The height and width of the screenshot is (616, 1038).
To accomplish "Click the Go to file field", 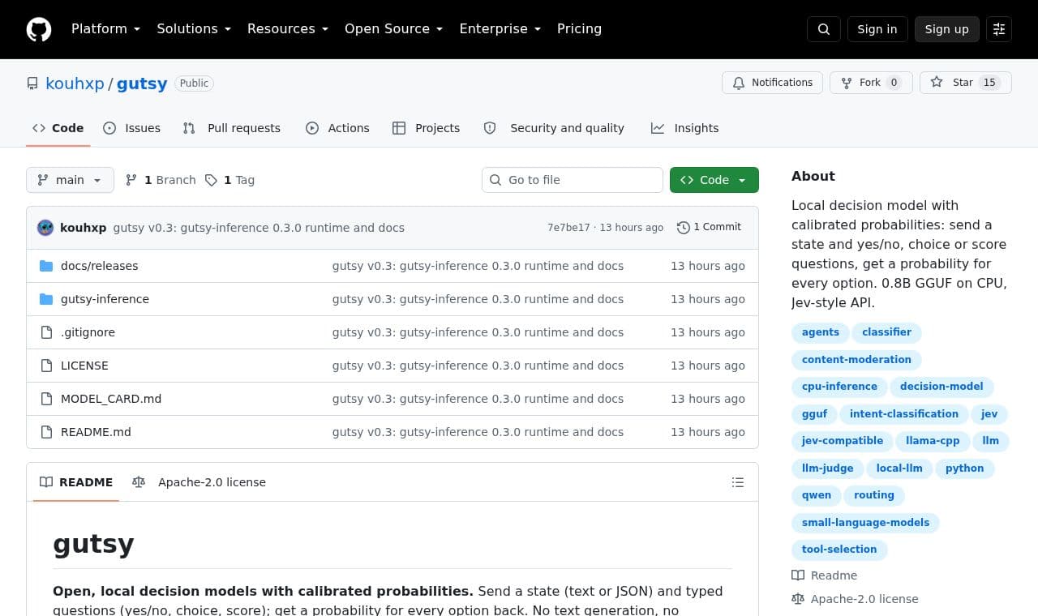I will pos(573,180).
